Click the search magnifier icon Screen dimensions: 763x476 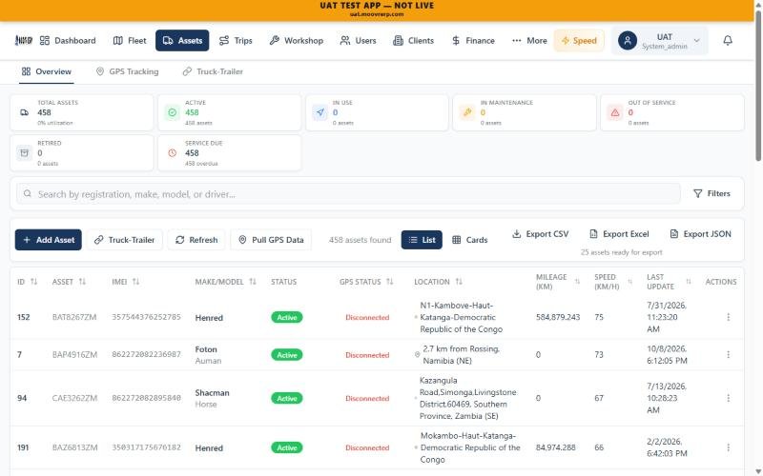pyautogui.click(x=28, y=194)
